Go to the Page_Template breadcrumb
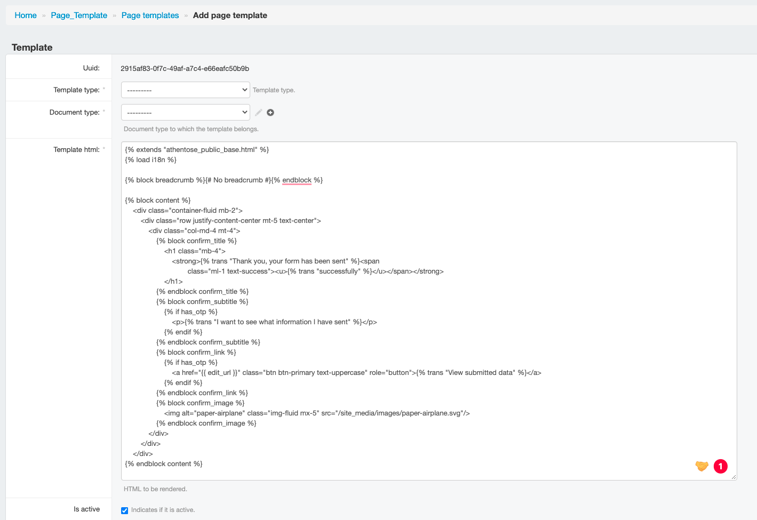The image size is (757, 520). tap(79, 15)
